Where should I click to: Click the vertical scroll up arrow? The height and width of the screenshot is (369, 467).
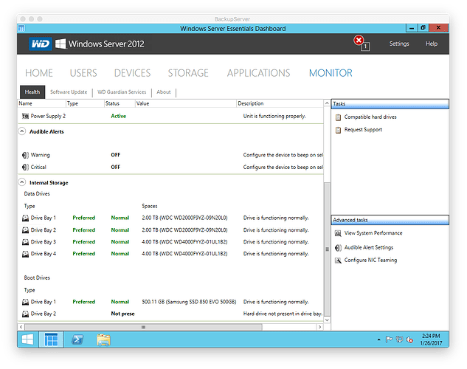[x=327, y=103]
